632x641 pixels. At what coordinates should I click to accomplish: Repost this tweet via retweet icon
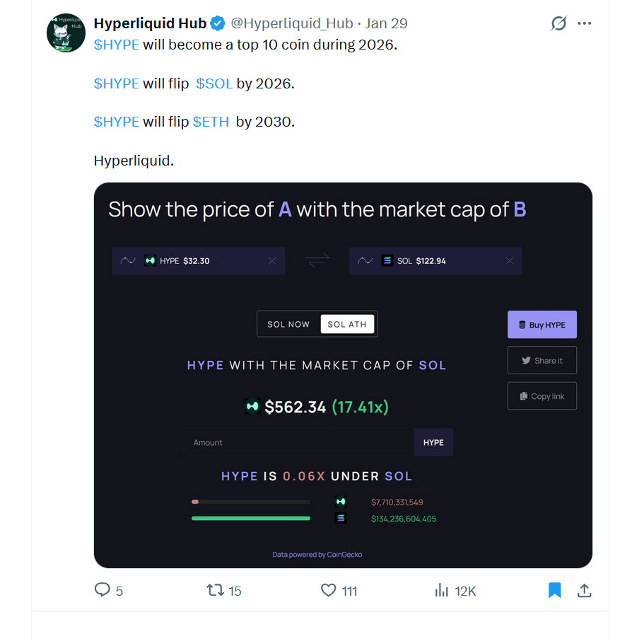(x=214, y=590)
